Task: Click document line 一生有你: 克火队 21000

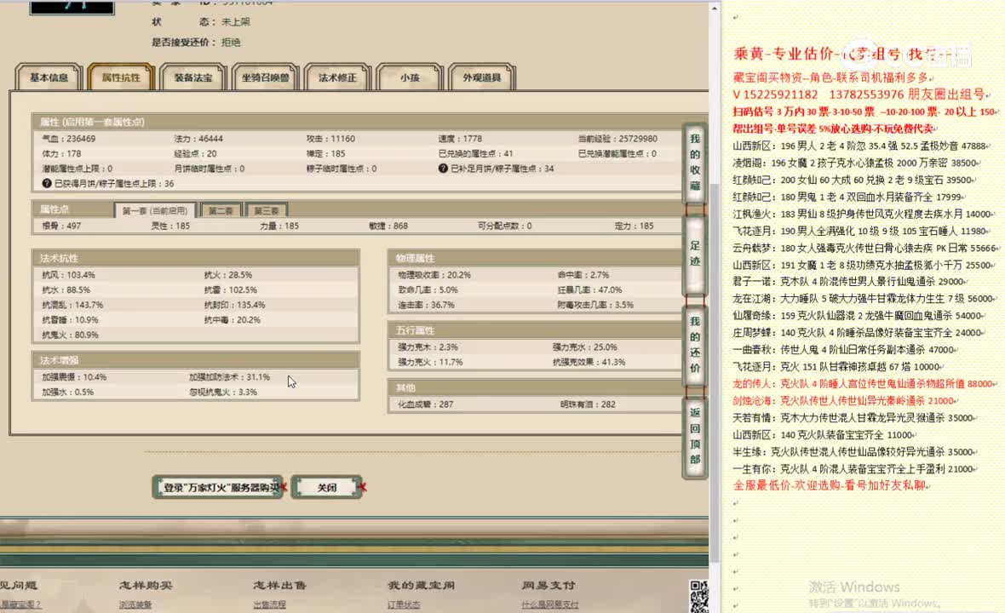Action: coord(855,469)
